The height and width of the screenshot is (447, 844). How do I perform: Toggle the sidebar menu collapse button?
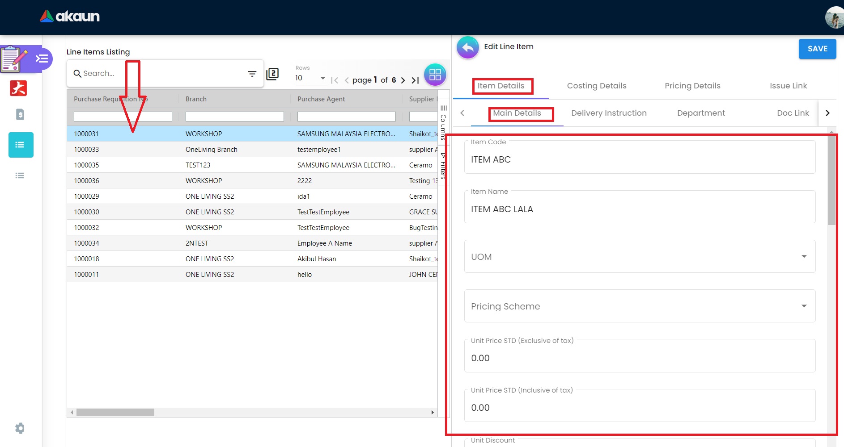click(x=42, y=58)
